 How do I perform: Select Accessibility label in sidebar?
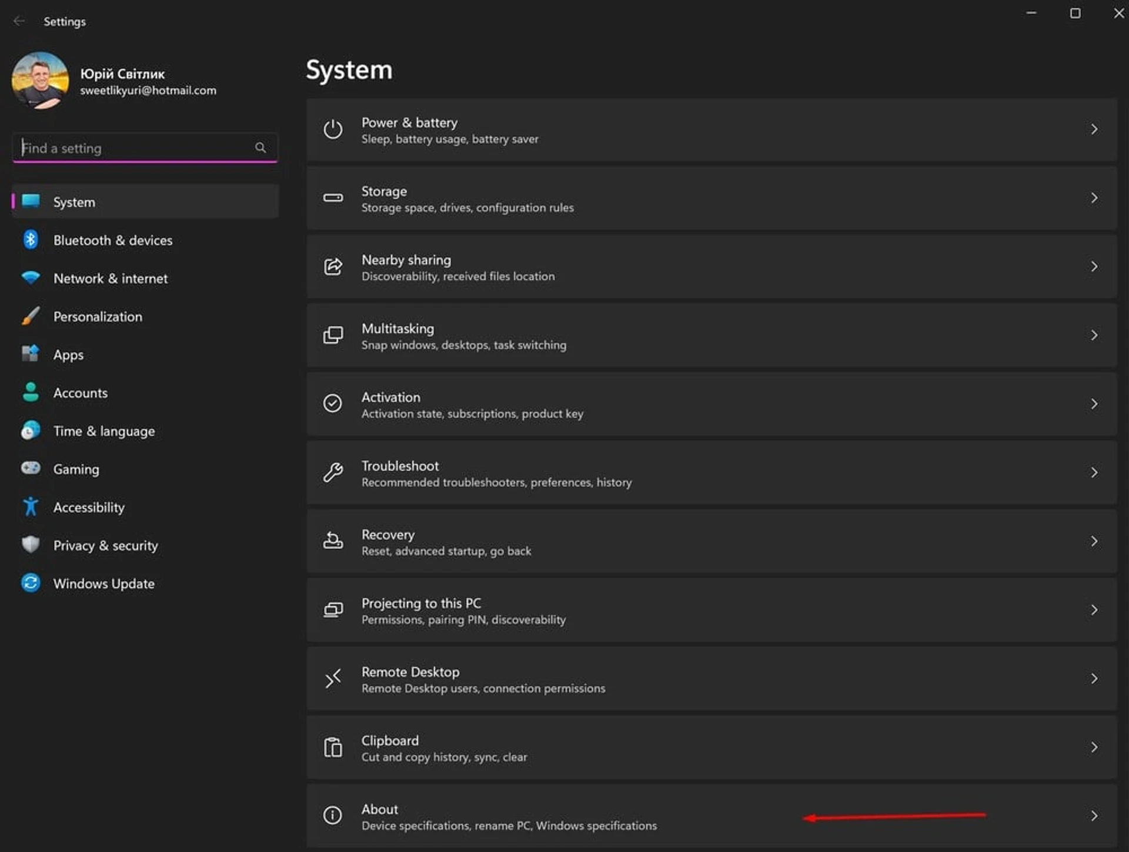point(89,507)
